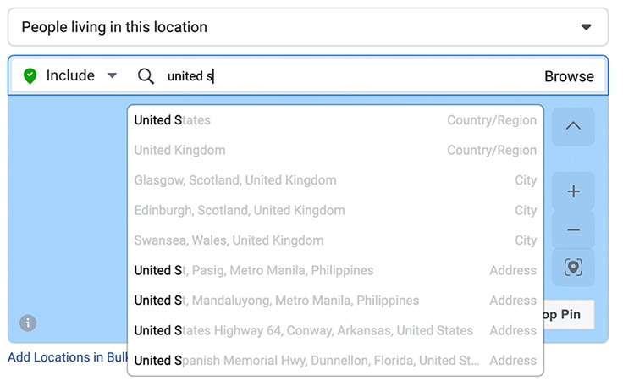Click the green Include shield icon
The width and height of the screenshot is (623, 381).
pos(30,76)
